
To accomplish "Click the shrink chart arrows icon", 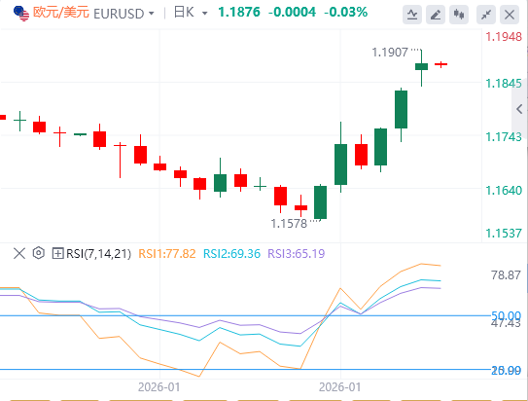I will pos(486,15).
